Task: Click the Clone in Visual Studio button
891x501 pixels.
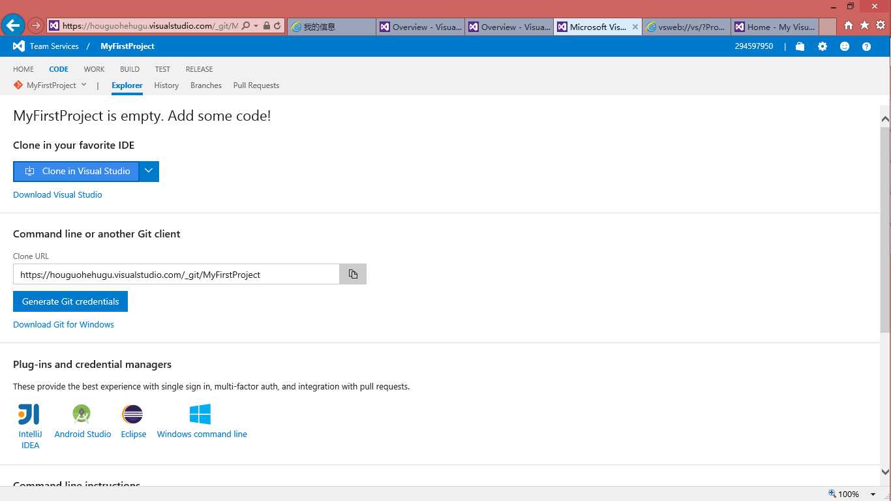Action: 76,171
